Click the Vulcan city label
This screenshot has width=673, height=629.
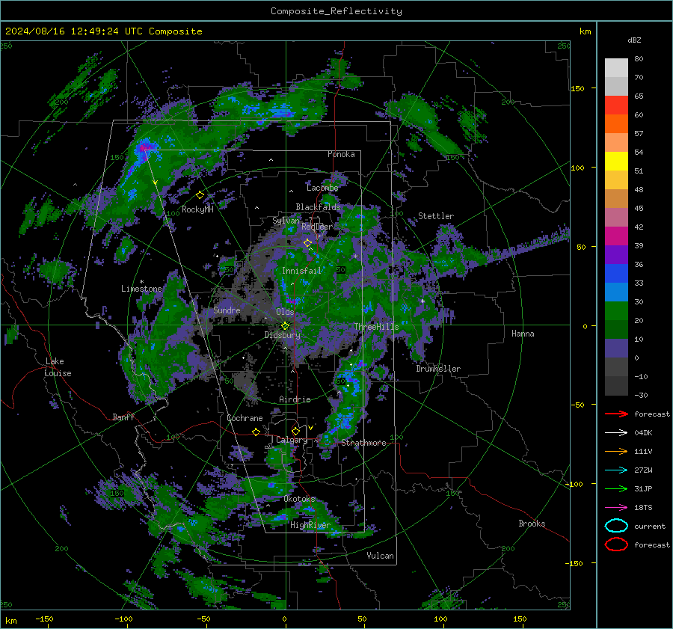point(381,556)
